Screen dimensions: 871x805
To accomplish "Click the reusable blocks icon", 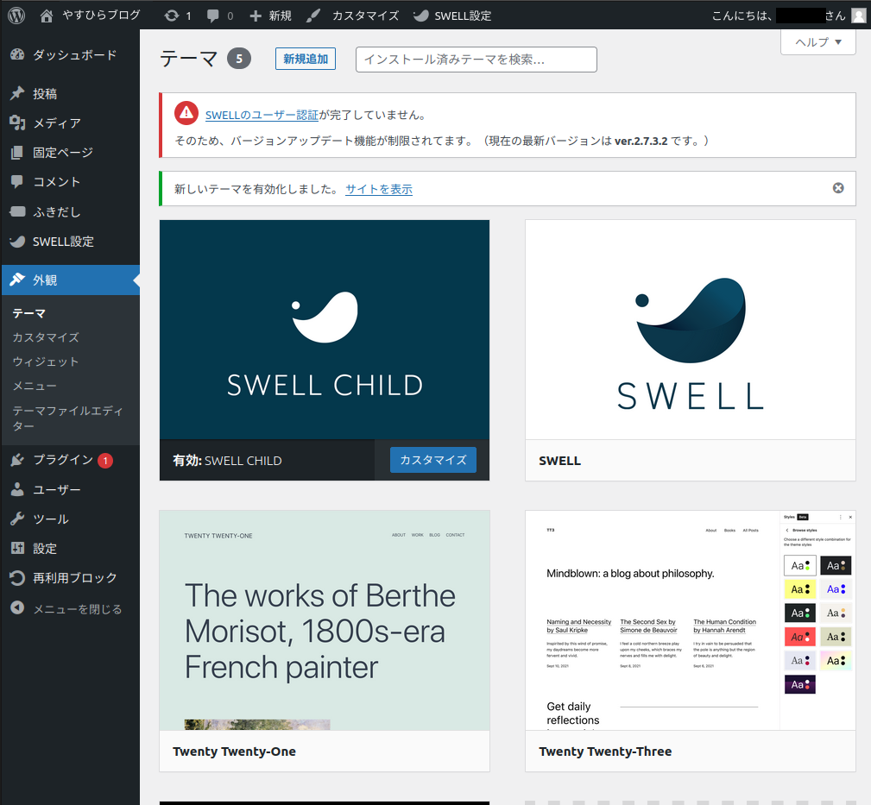I will [18, 578].
